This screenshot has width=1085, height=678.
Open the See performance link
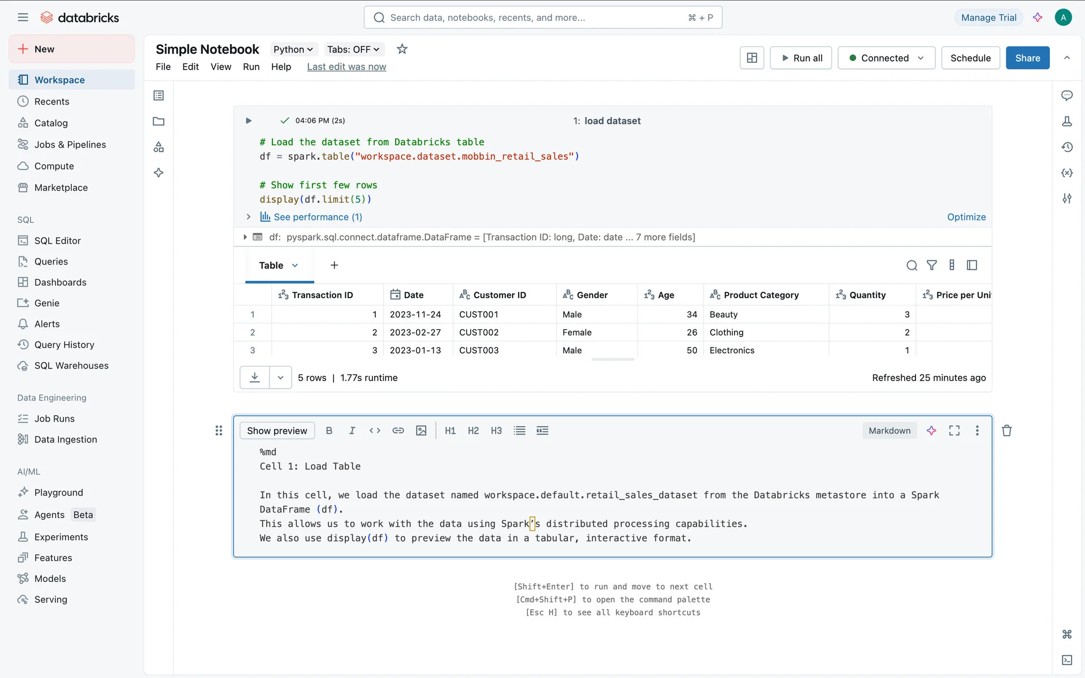tap(318, 217)
